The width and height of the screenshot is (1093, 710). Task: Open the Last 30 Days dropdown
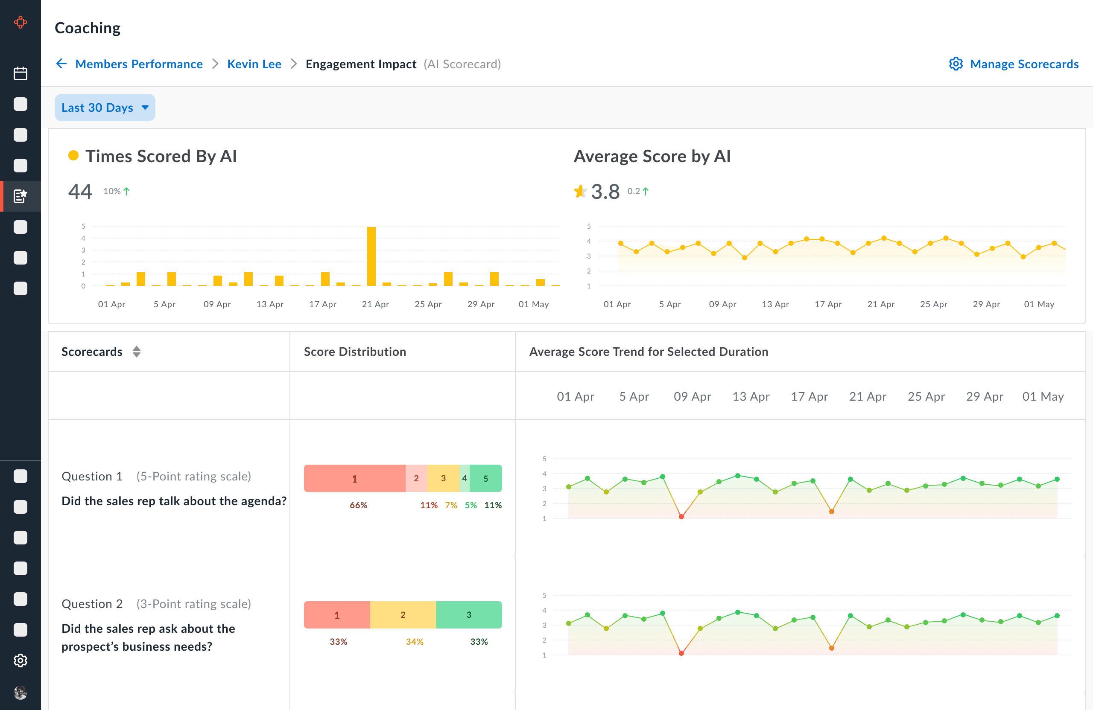coord(97,108)
